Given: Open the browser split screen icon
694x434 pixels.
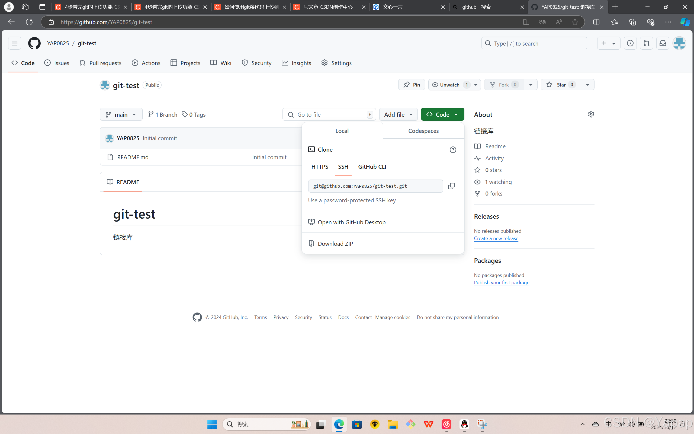Looking at the screenshot, I should coord(596,22).
